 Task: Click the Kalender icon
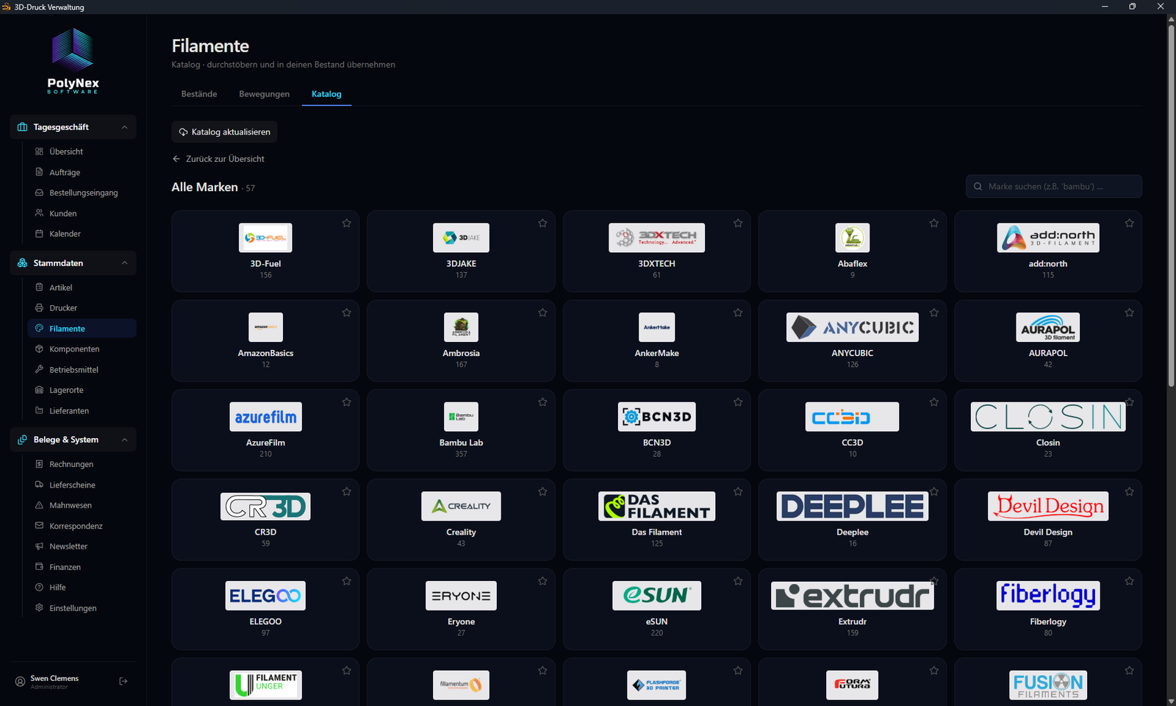click(x=39, y=234)
